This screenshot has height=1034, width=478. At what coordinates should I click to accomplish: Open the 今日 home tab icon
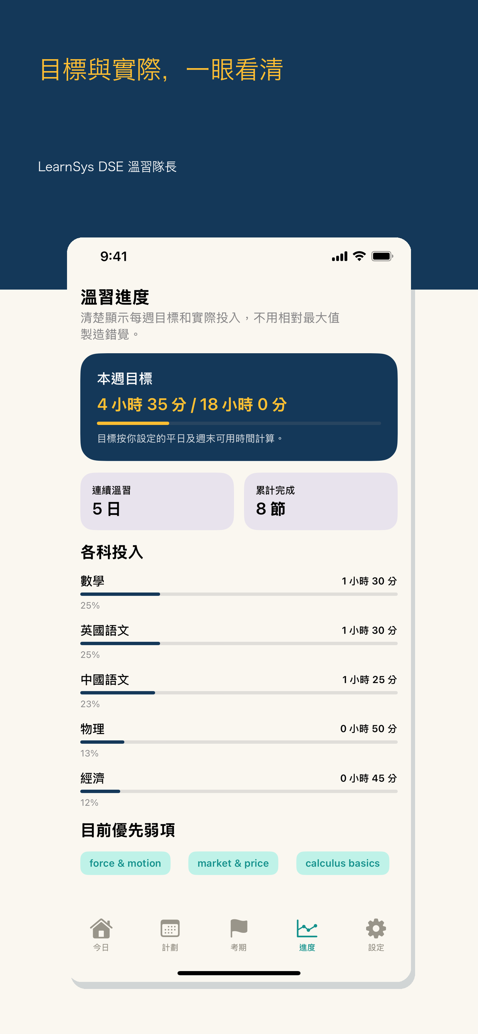click(x=101, y=928)
